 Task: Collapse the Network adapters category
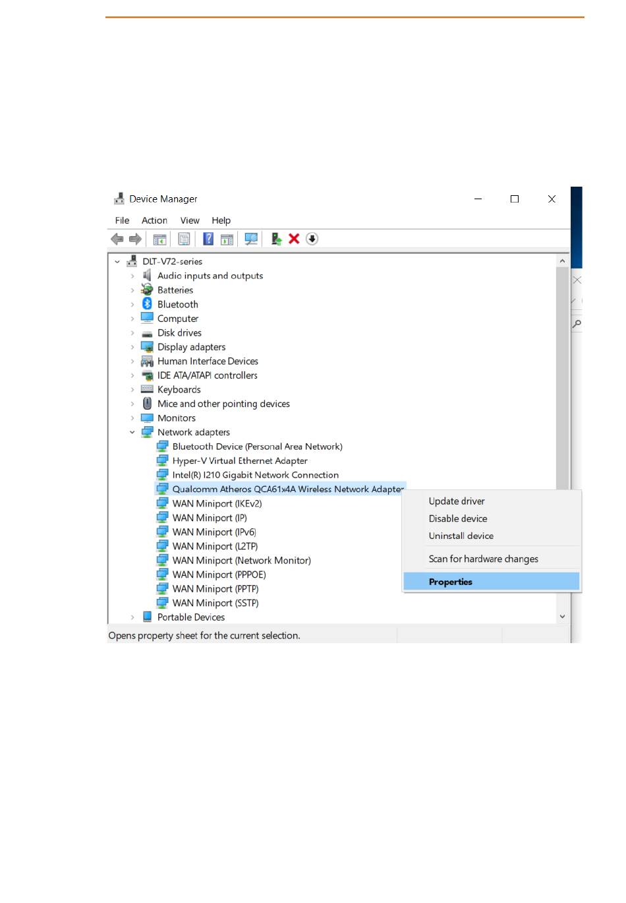pos(132,433)
